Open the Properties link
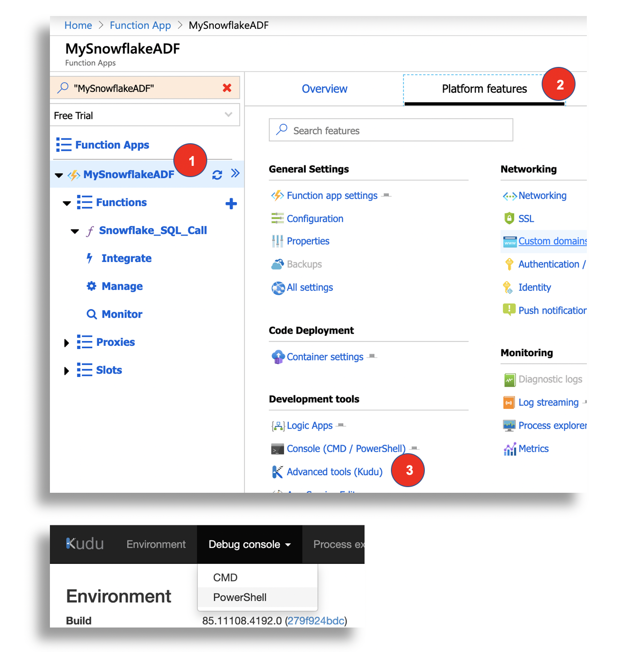This screenshot has width=617, height=652. tap(308, 241)
